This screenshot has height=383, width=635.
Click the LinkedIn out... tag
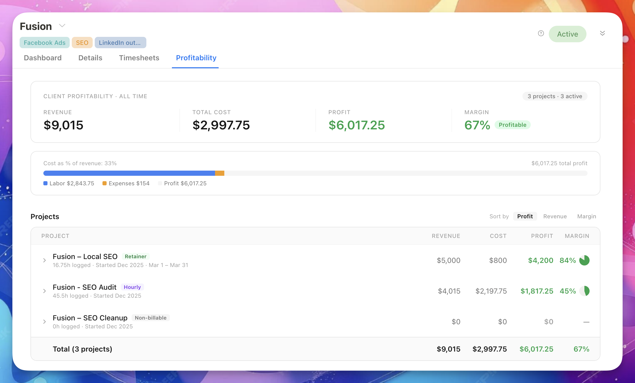pos(120,43)
